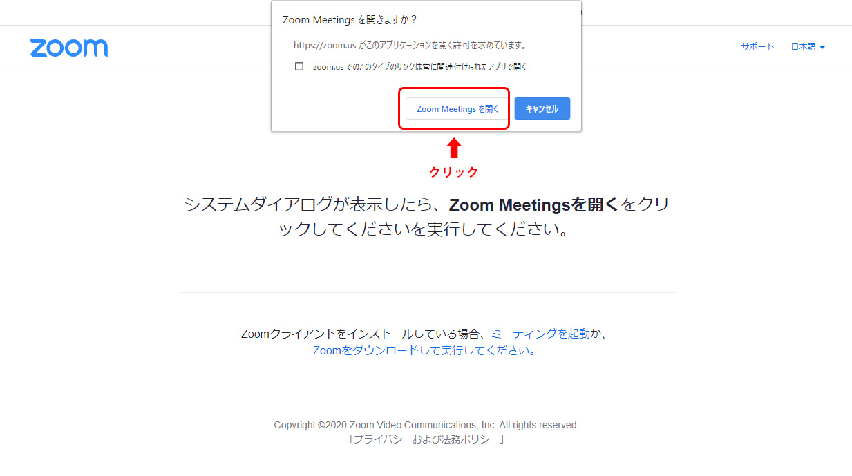Cancel the open application dialog

542,109
